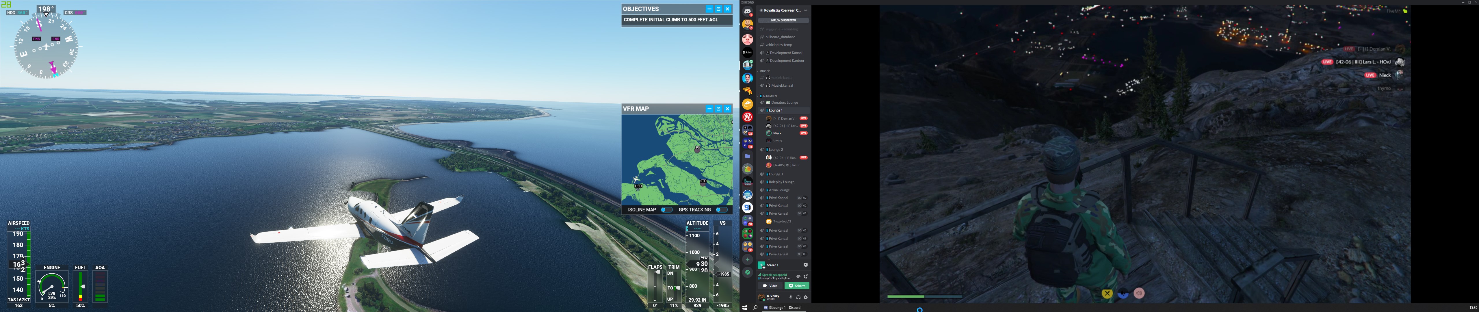Toggle GPS Tracking on VFR map
1479x312 pixels.
tap(721, 210)
